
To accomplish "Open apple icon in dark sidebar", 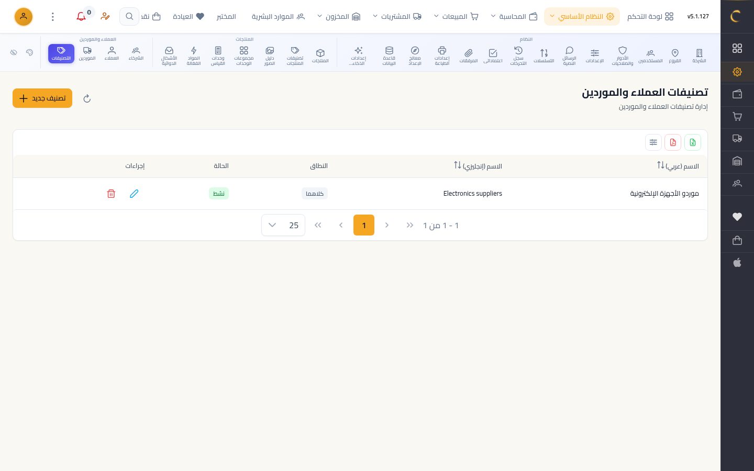I will click(x=737, y=263).
